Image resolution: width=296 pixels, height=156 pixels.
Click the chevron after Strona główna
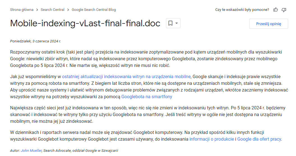coord(37,10)
